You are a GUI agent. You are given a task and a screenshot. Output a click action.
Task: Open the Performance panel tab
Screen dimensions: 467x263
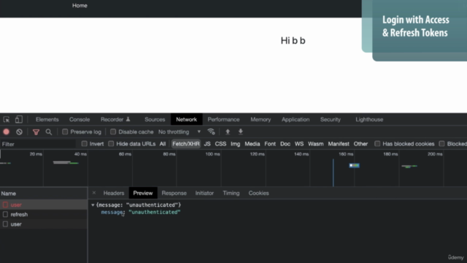(224, 120)
